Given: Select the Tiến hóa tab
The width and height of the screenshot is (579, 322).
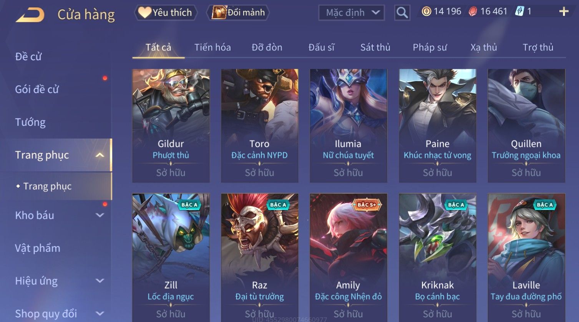Looking at the screenshot, I should tap(212, 47).
